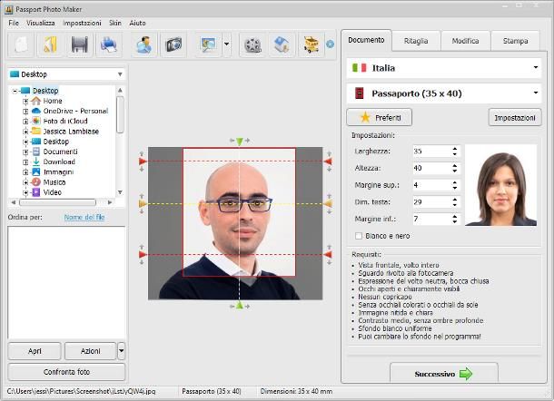Viewport: 554px width, 401px height.
Task: Click the orange right eye-line marker
Action: coord(328,204)
